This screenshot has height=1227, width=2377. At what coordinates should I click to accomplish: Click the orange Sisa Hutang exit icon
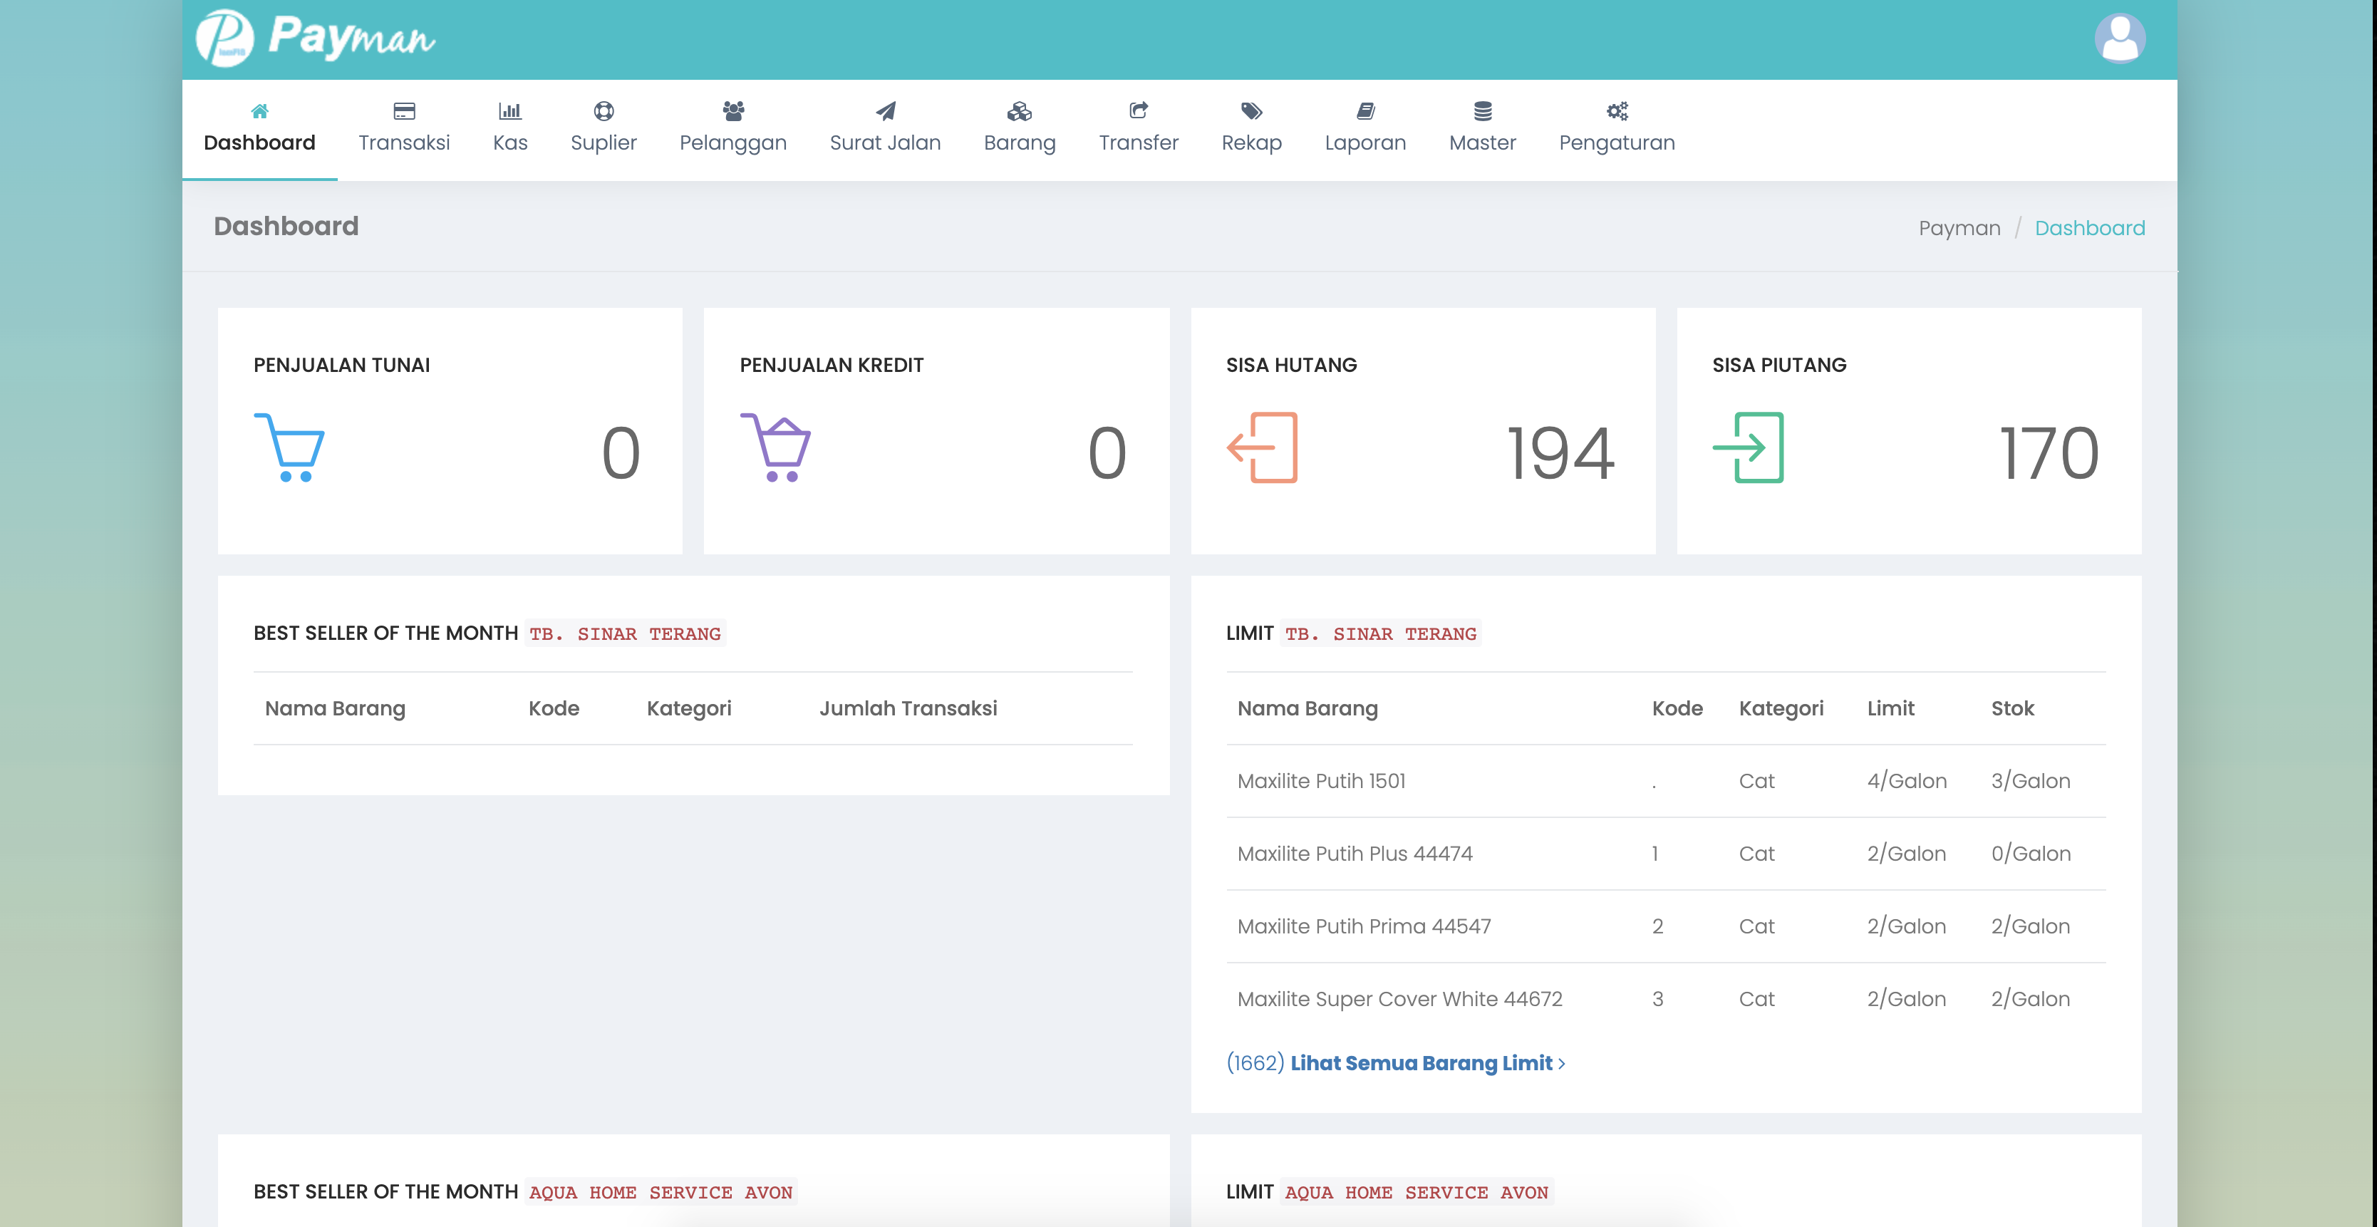click(x=1263, y=447)
